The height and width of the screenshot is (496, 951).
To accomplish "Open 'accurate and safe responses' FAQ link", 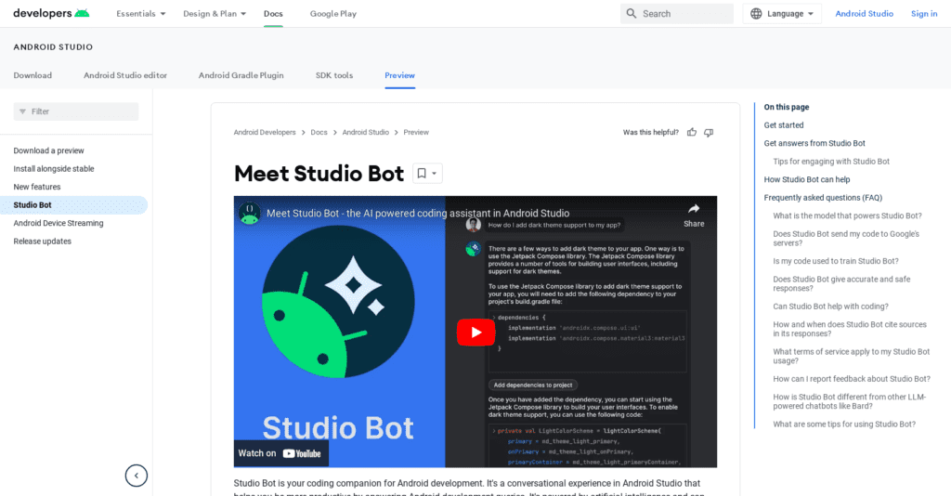I will [841, 284].
